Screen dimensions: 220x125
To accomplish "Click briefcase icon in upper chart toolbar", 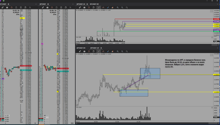I will [84, 8].
